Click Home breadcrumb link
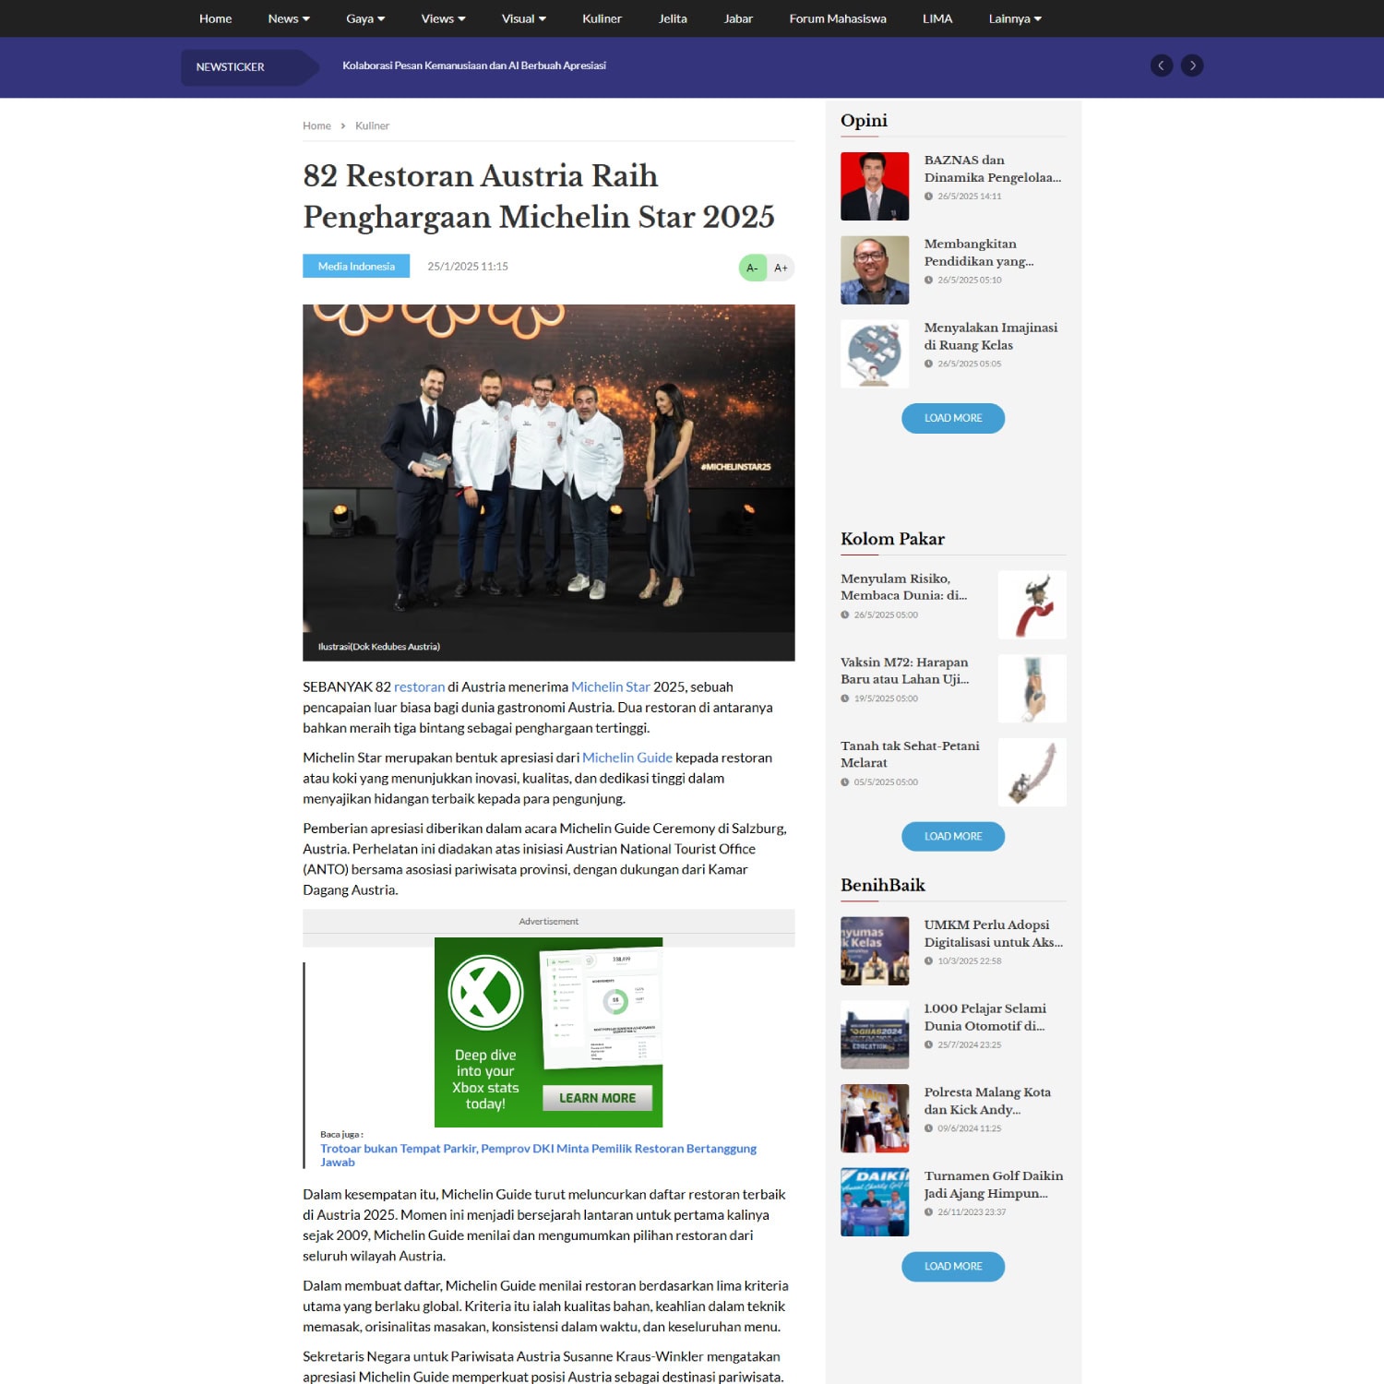The height and width of the screenshot is (1384, 1384). coord(316,125)
